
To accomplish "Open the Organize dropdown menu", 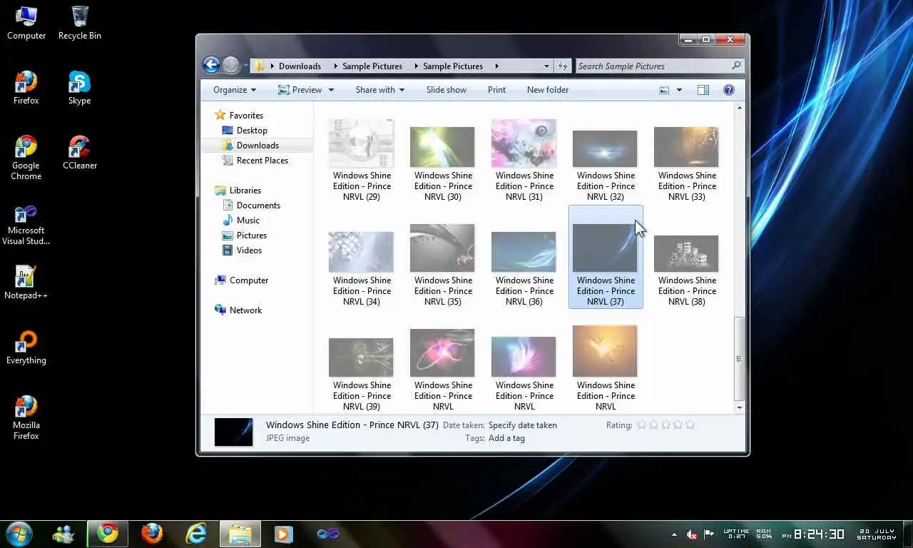I will 235,90.
